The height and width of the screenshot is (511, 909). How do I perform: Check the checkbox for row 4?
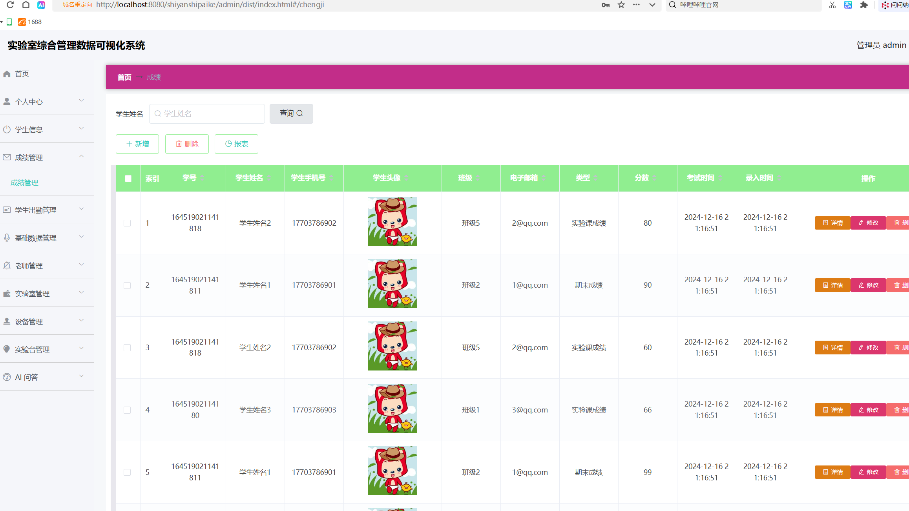[127, 410]
